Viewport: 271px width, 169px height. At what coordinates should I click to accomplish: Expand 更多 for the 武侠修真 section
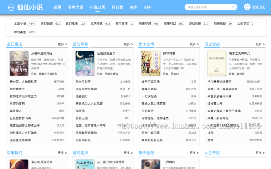[x=128, y=44]
